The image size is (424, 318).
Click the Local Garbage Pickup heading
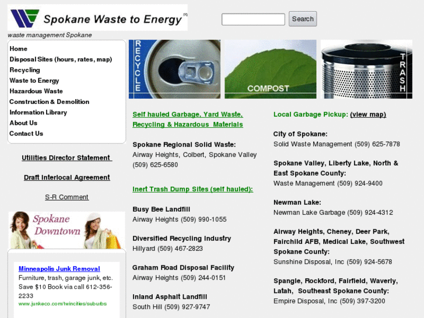tap(311, 114)
